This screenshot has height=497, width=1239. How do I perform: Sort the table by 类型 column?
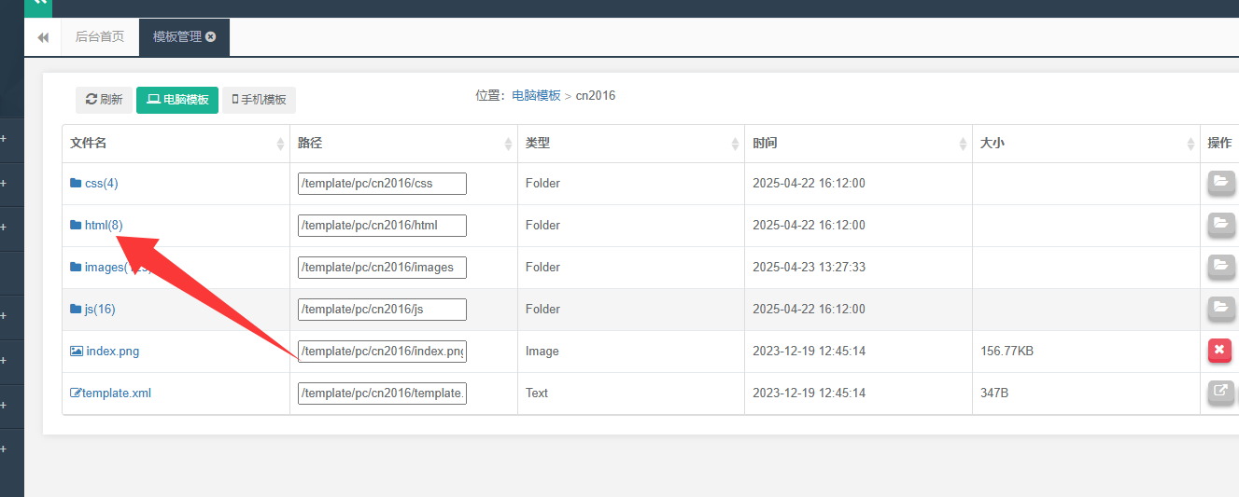point(735,144)
